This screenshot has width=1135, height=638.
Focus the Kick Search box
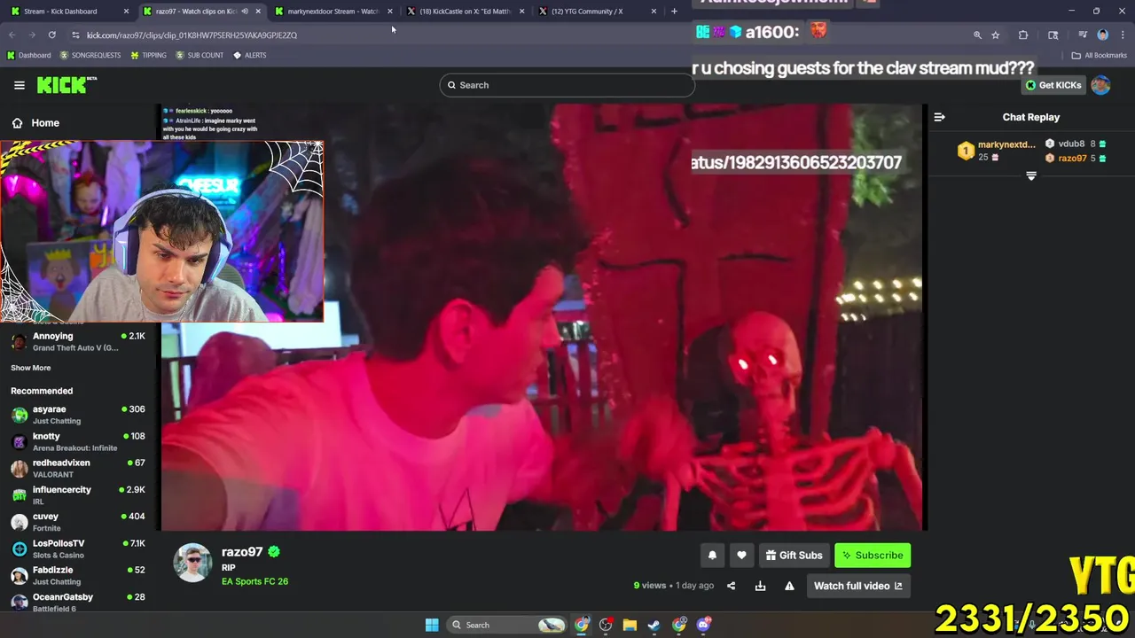tap(567, 85)
